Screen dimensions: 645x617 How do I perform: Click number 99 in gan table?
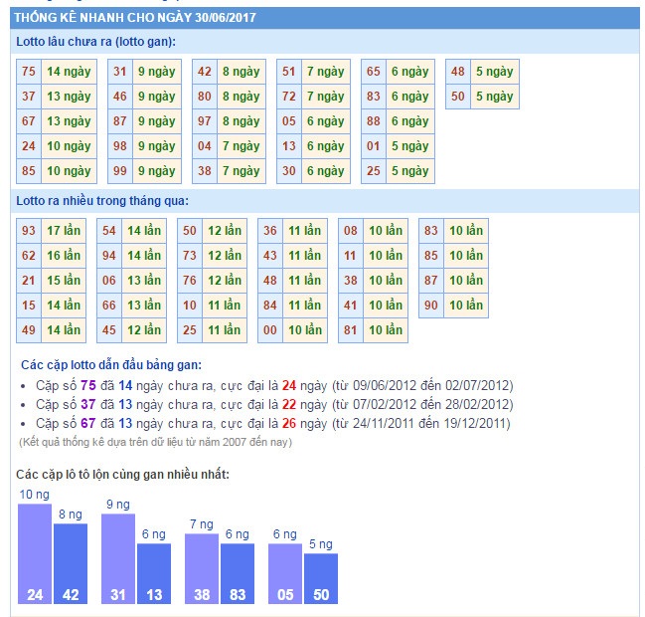(x=120, y=171)
